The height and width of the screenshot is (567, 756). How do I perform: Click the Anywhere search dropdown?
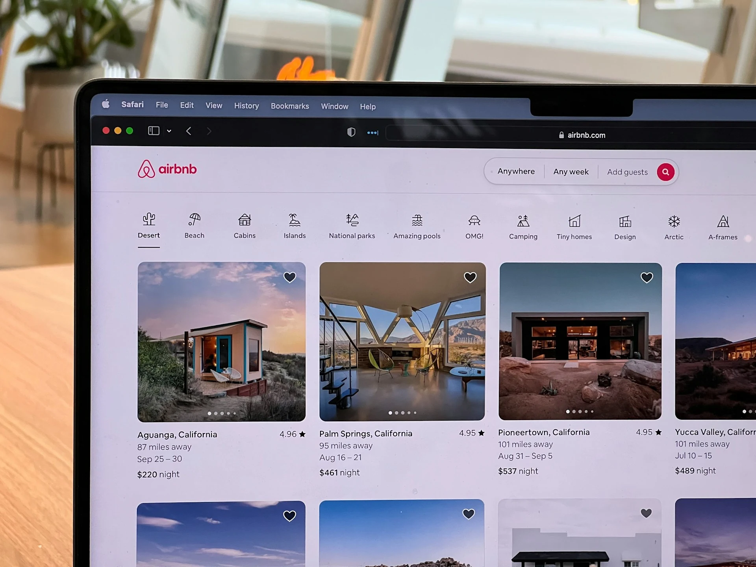click(516, 172)
